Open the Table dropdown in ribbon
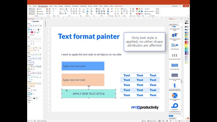Image resolution: width=217 pixels, height=122 pixels. point(98,9)
